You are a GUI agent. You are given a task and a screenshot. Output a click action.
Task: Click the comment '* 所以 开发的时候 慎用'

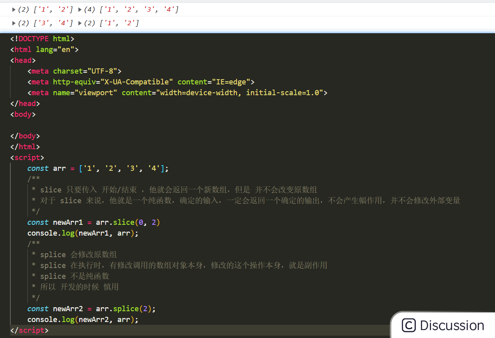click(75, 287)
